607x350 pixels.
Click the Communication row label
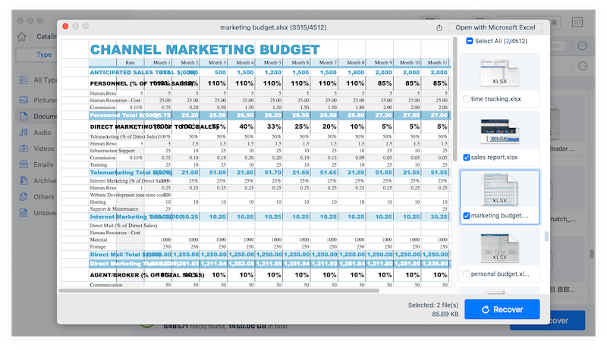(x=106, y=285)
